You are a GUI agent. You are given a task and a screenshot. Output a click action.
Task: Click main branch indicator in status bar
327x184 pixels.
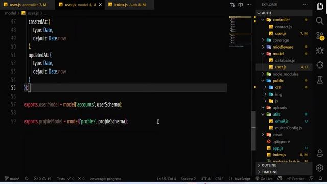pos(12,179)
